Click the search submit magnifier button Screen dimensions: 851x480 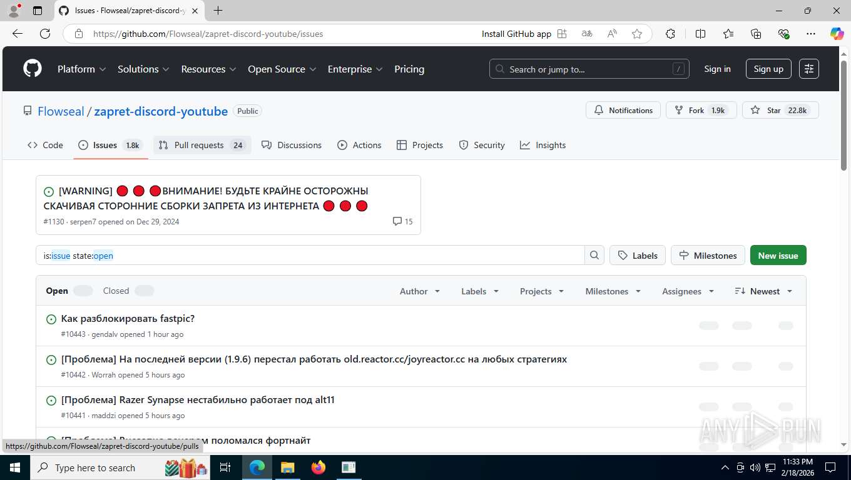(x=594, y=255)
